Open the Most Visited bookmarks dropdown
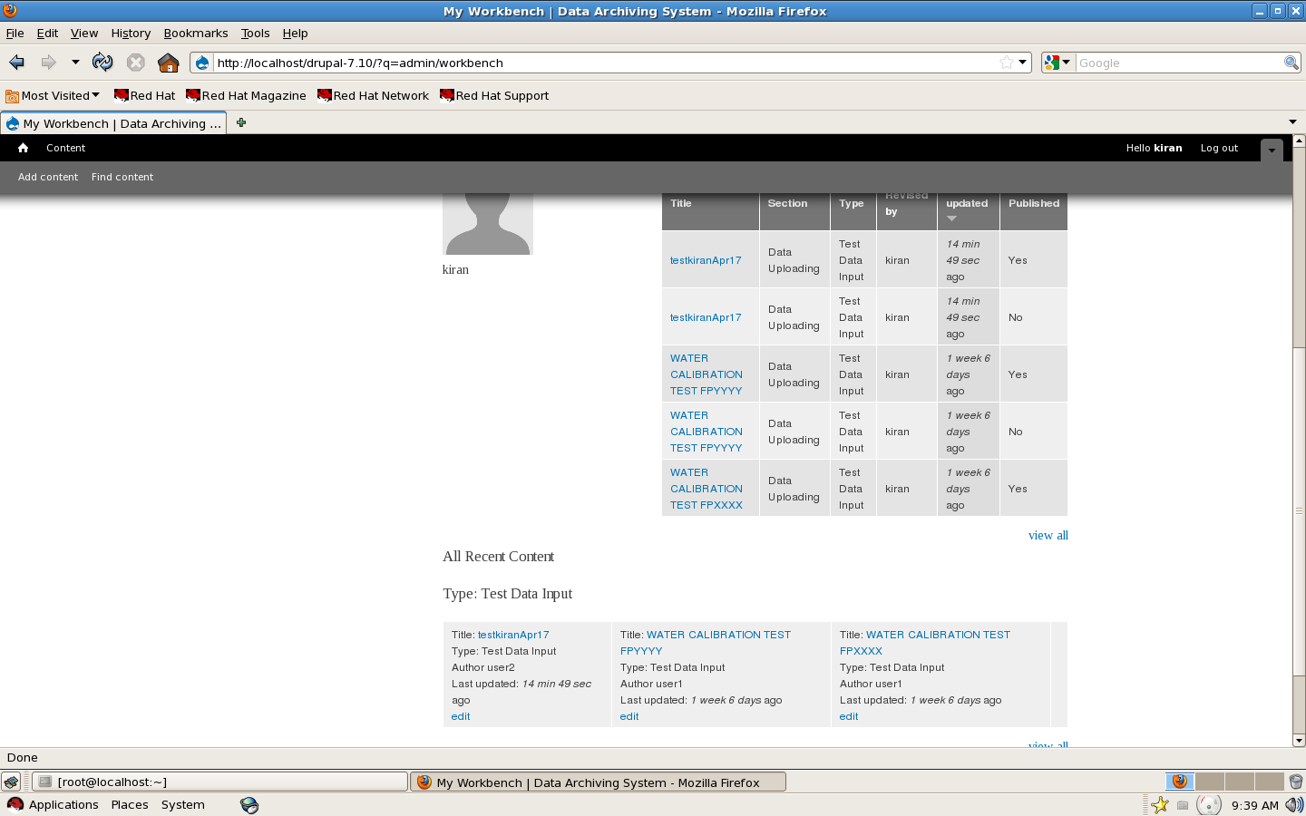 click(52, 95)
